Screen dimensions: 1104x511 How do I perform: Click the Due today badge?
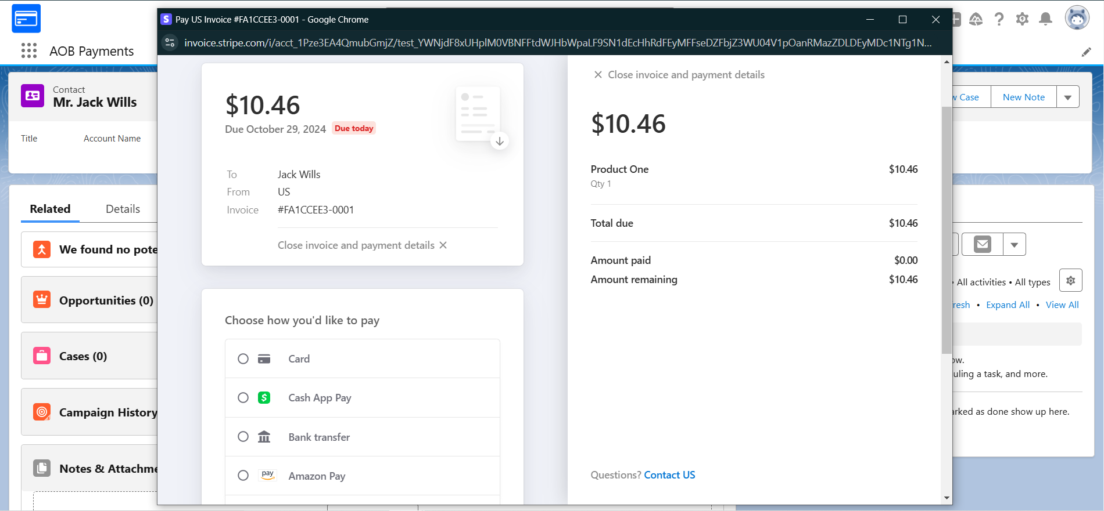tap(354, 128)
